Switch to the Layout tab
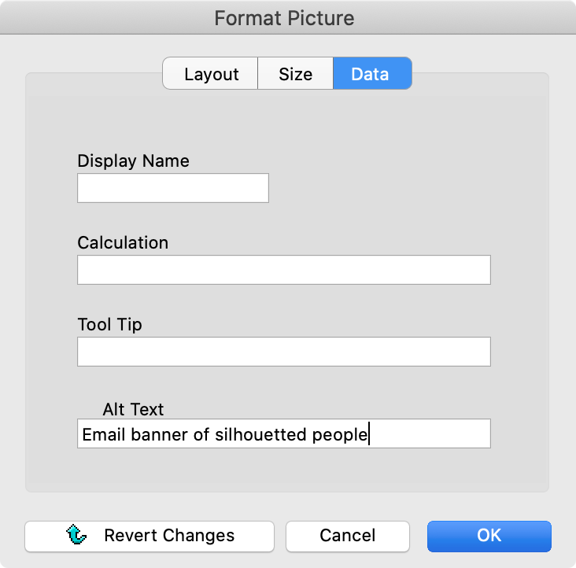The height and width of the screenshot is (568, 576). tap(211, 74)
